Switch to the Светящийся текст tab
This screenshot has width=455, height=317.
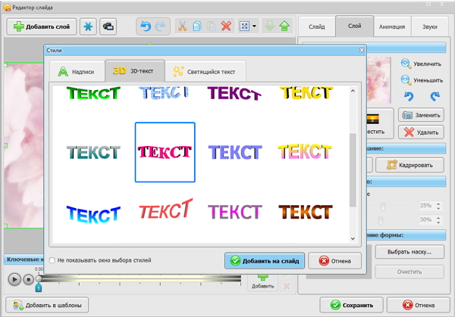[x=204, y=72]
